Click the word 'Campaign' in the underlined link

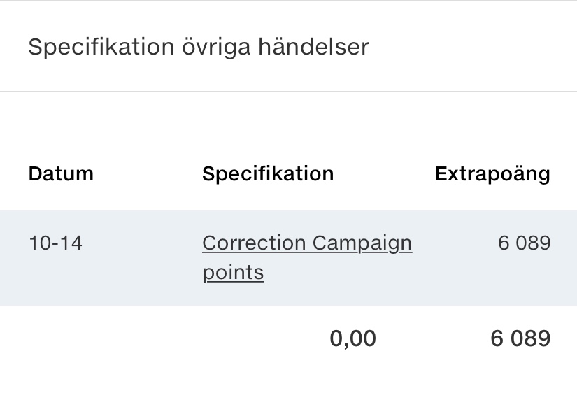362,243
